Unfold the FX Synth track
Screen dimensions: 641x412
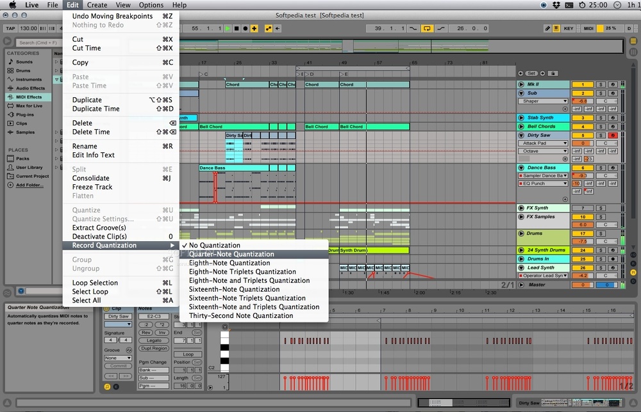[x=521, y=208]
